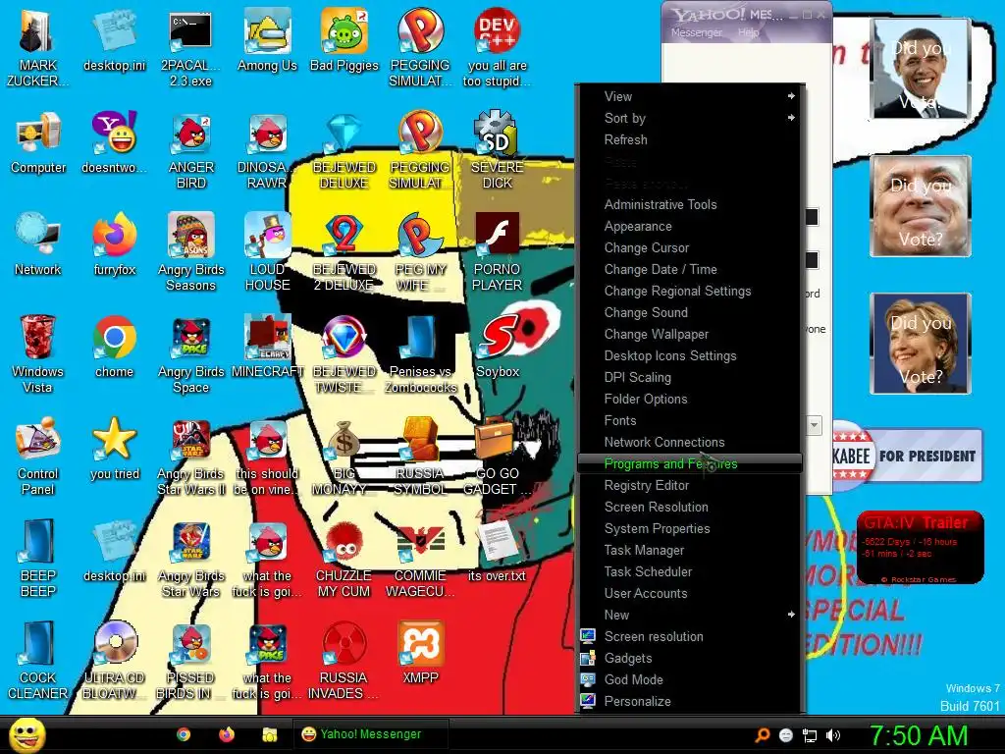Select the Angry Birds Space icon
Screen dimensions: 1005x754
(x=191, y=353)
